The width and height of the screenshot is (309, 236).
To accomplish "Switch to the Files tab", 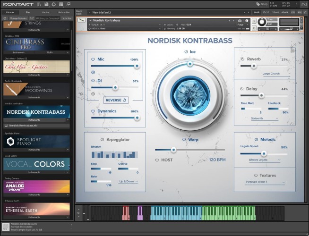I will tap(28, 12).
